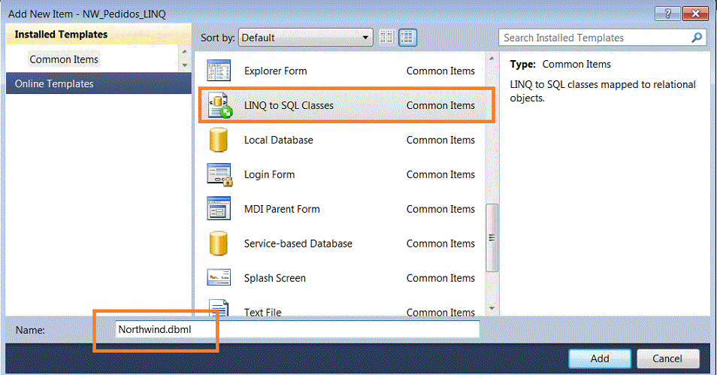Switch to small icons view

point(387,38)
